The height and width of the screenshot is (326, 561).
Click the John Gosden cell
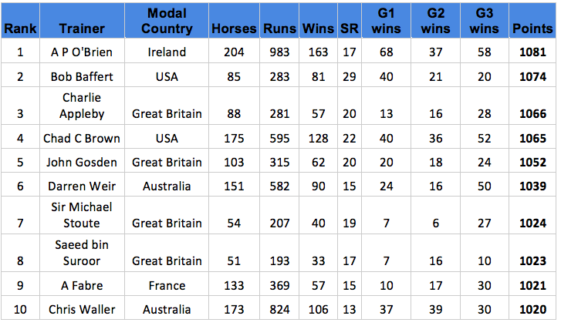tap(81, 162)
